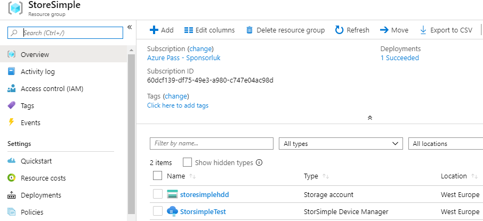
Task: Click the Access control people icon
Action: click(11, 88)
